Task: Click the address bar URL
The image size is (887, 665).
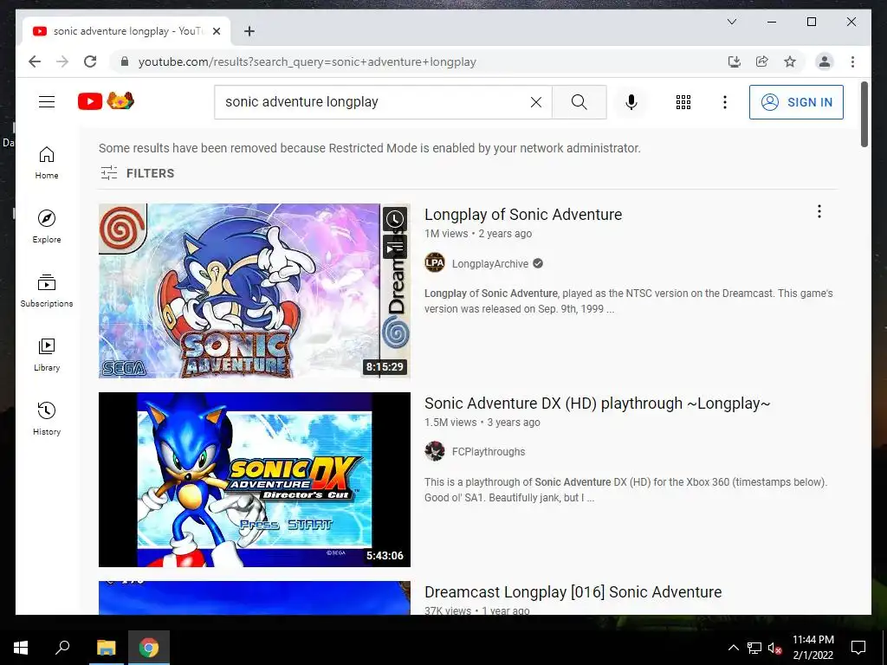Action: (x=308, y=61)
